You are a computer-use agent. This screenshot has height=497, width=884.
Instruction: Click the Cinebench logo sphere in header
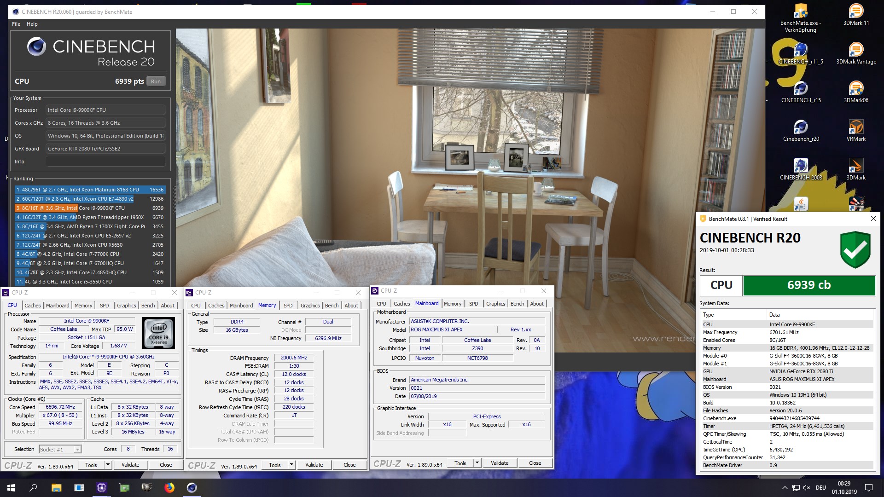pos(36,46)
